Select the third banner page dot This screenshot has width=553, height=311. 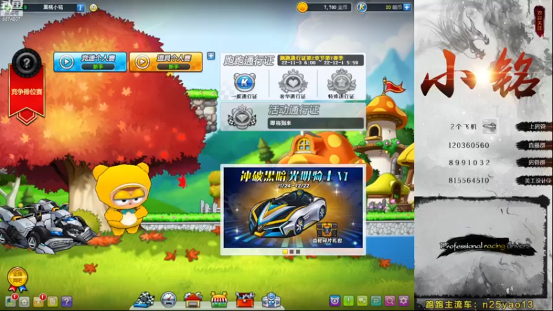(298, 252)
